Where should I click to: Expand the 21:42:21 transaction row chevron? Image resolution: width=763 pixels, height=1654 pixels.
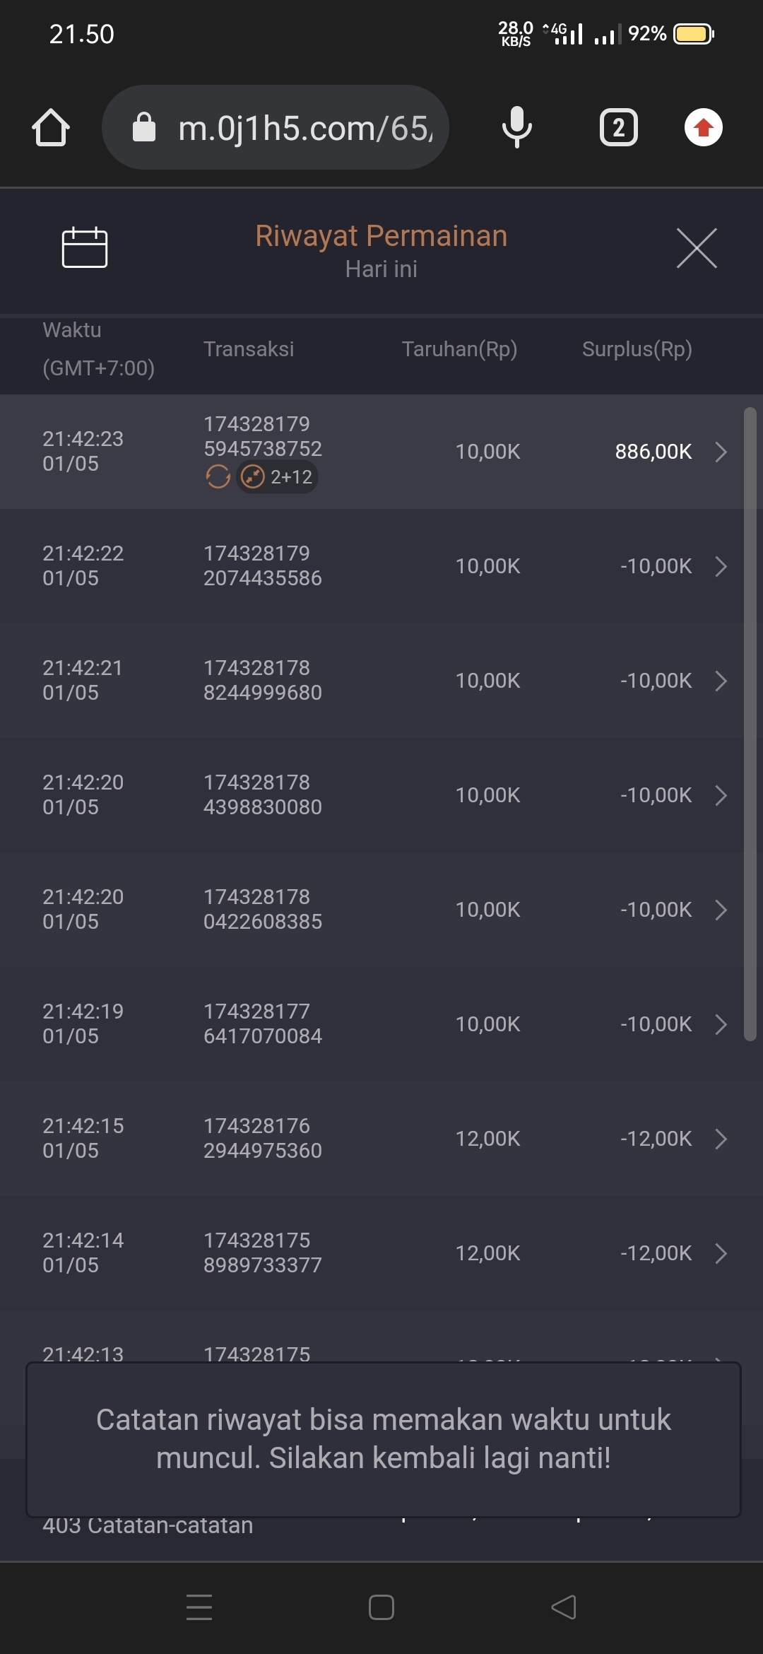coord(721,681)
